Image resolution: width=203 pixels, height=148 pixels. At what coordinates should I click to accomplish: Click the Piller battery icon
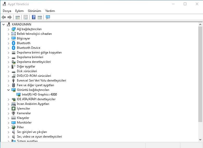pyautogui.click(x=14, y=127)
